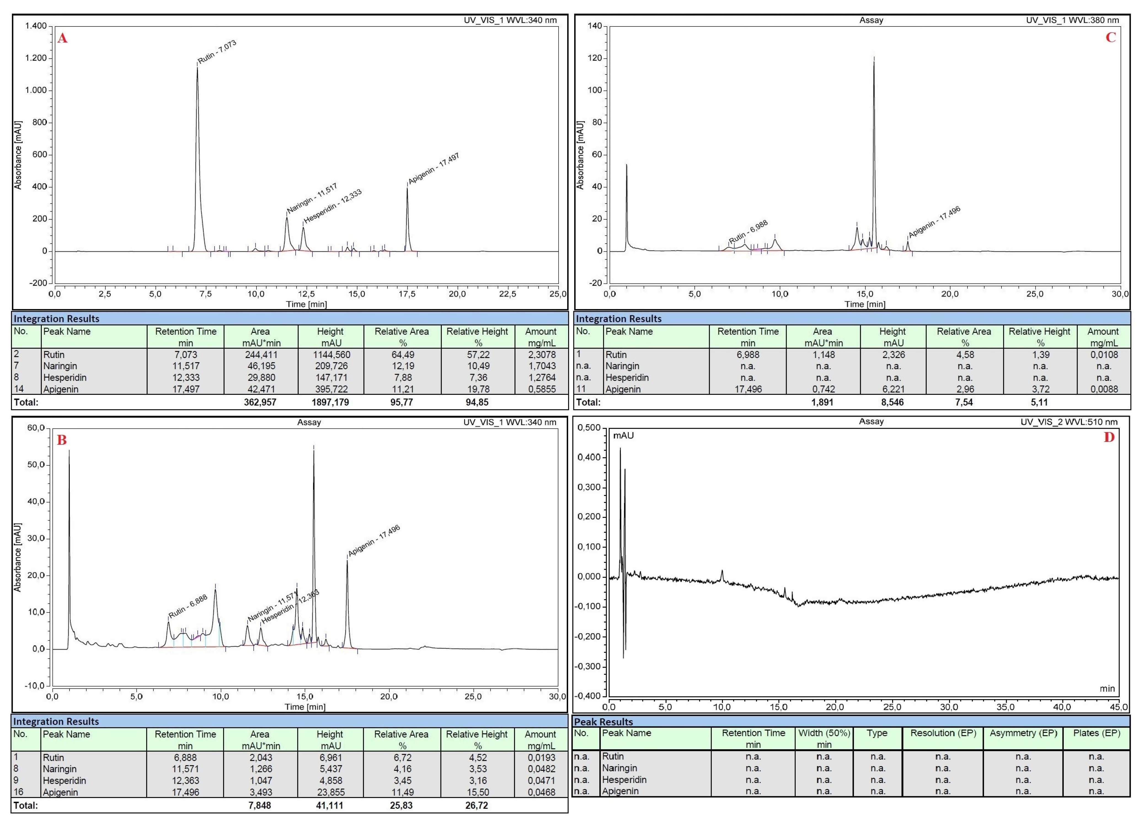Click the UV_VIS_2 WVL:510 nm channel label

click(x=1068, y=422)
